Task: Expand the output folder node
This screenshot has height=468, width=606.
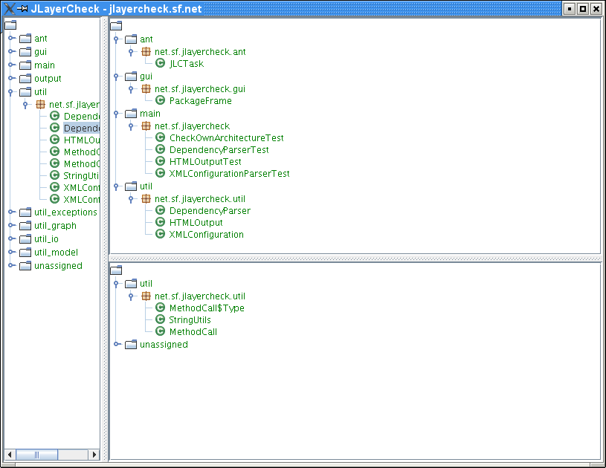Action: click(11, 79)
